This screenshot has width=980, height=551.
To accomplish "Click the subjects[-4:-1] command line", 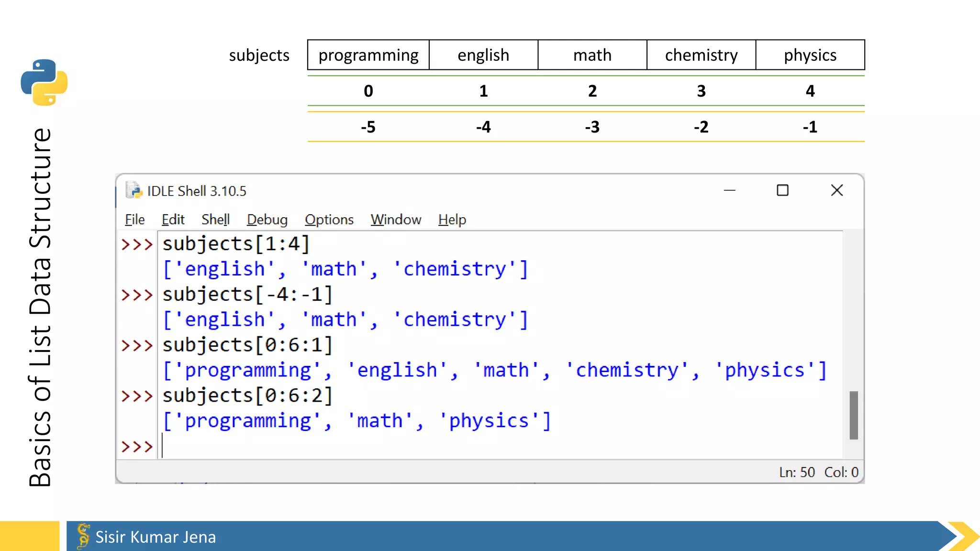I will click(248, 294).
